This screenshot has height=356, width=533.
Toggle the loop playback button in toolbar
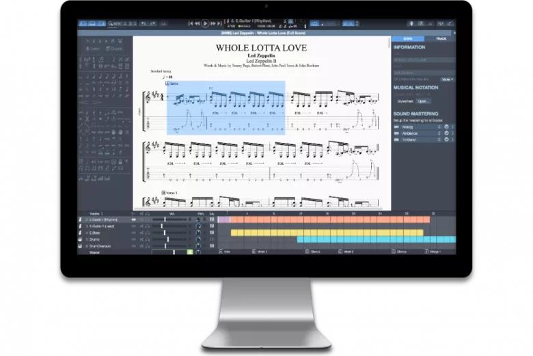(x=314, y=23)
